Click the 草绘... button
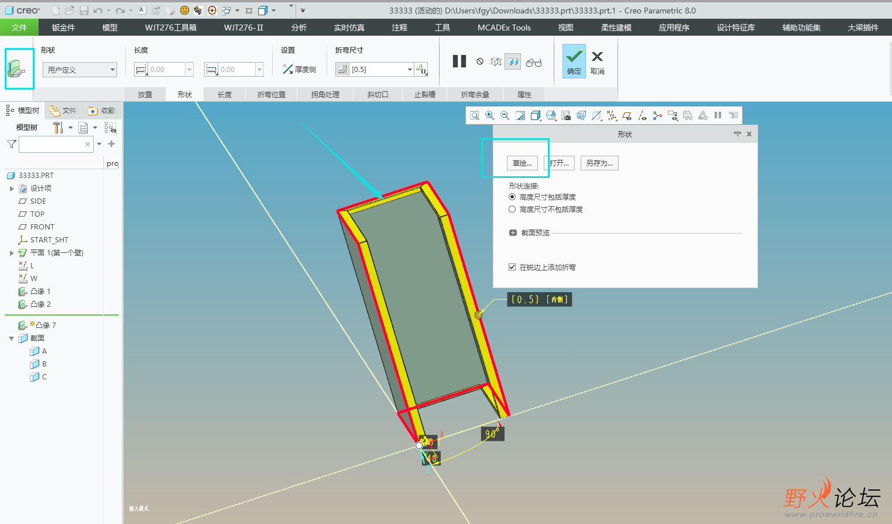 click(523, 163)
